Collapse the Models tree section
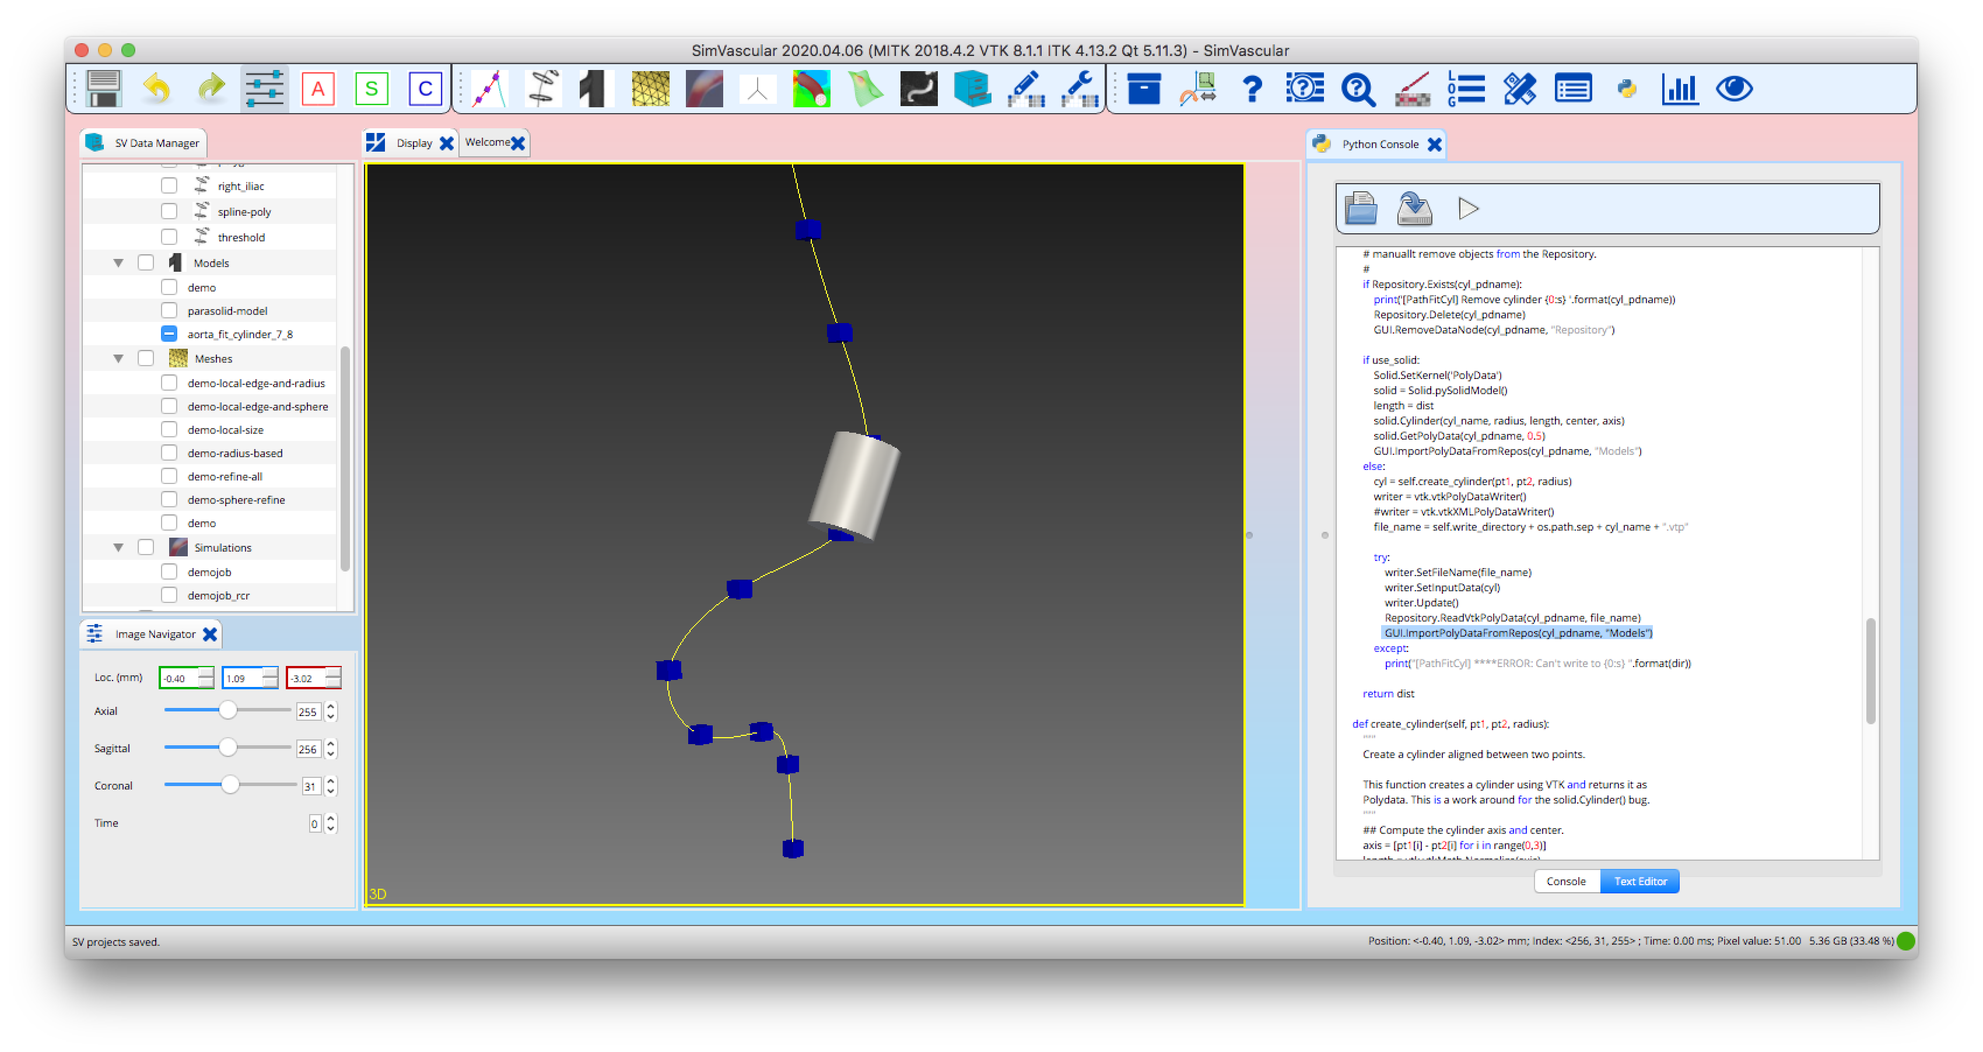This screenshot has height=1052, width=1983. [x=118, y=262]
